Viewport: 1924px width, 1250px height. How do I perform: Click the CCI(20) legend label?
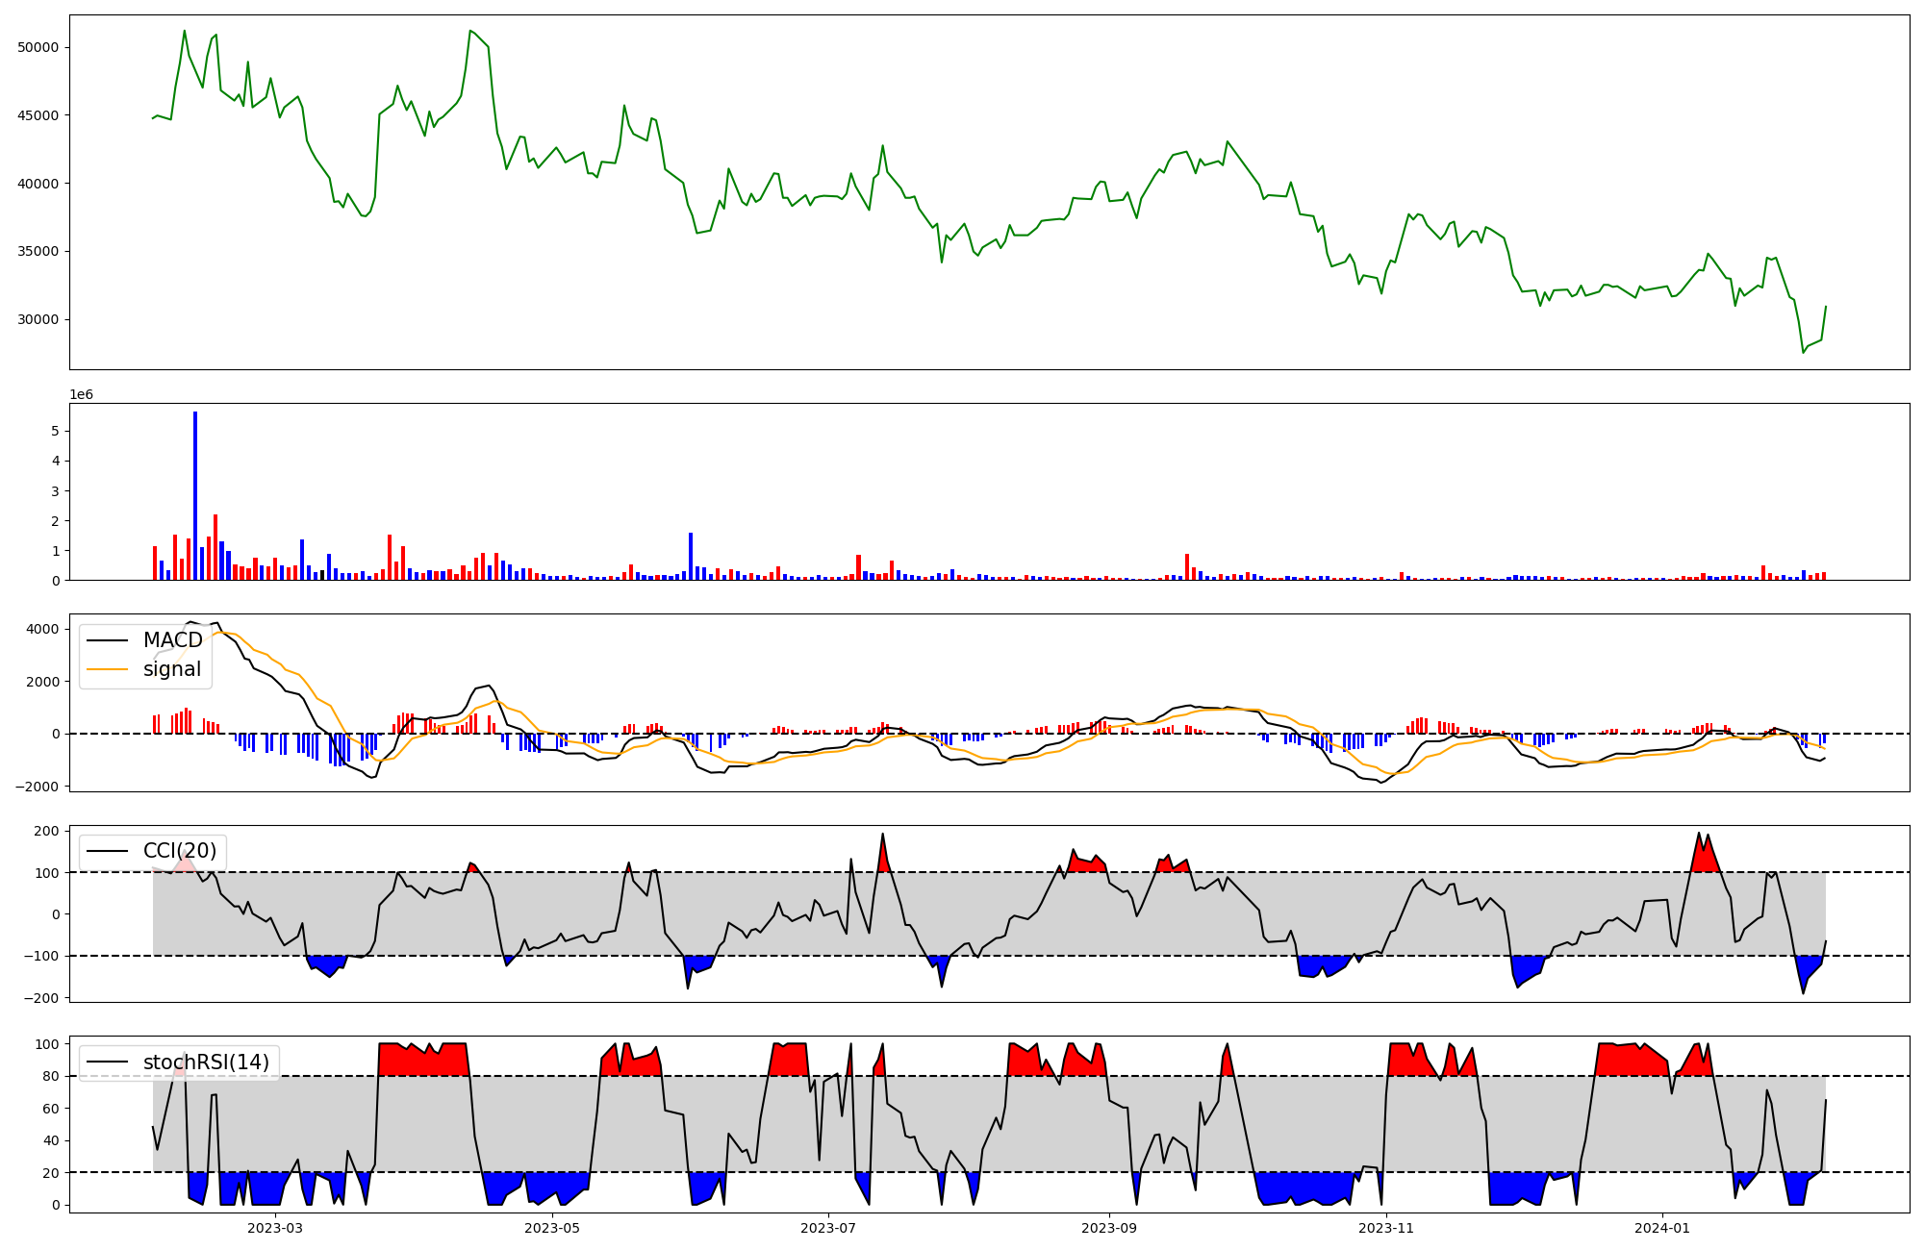(179, 851)
